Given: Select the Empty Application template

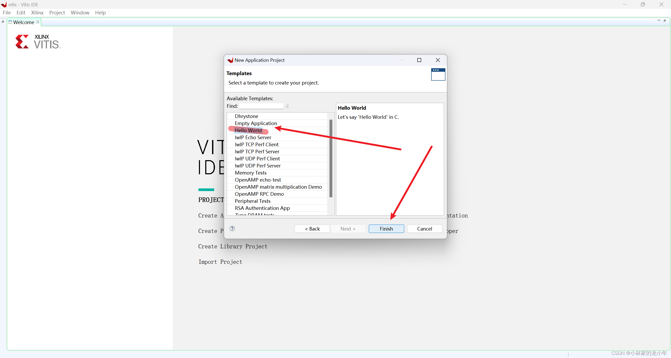Looking at the screenshot, I should 256,123.
